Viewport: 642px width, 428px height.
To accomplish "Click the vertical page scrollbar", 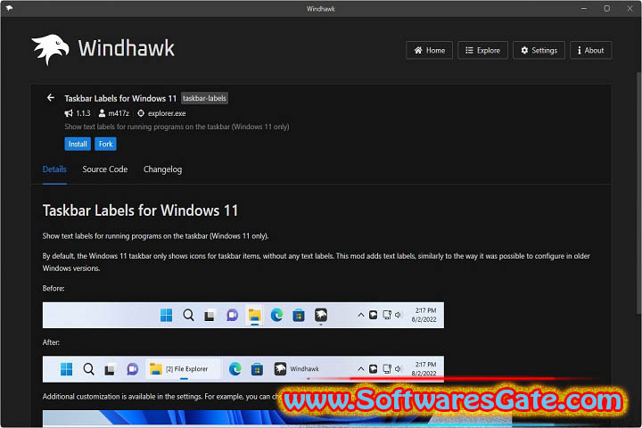I will (x=638, y=193).
